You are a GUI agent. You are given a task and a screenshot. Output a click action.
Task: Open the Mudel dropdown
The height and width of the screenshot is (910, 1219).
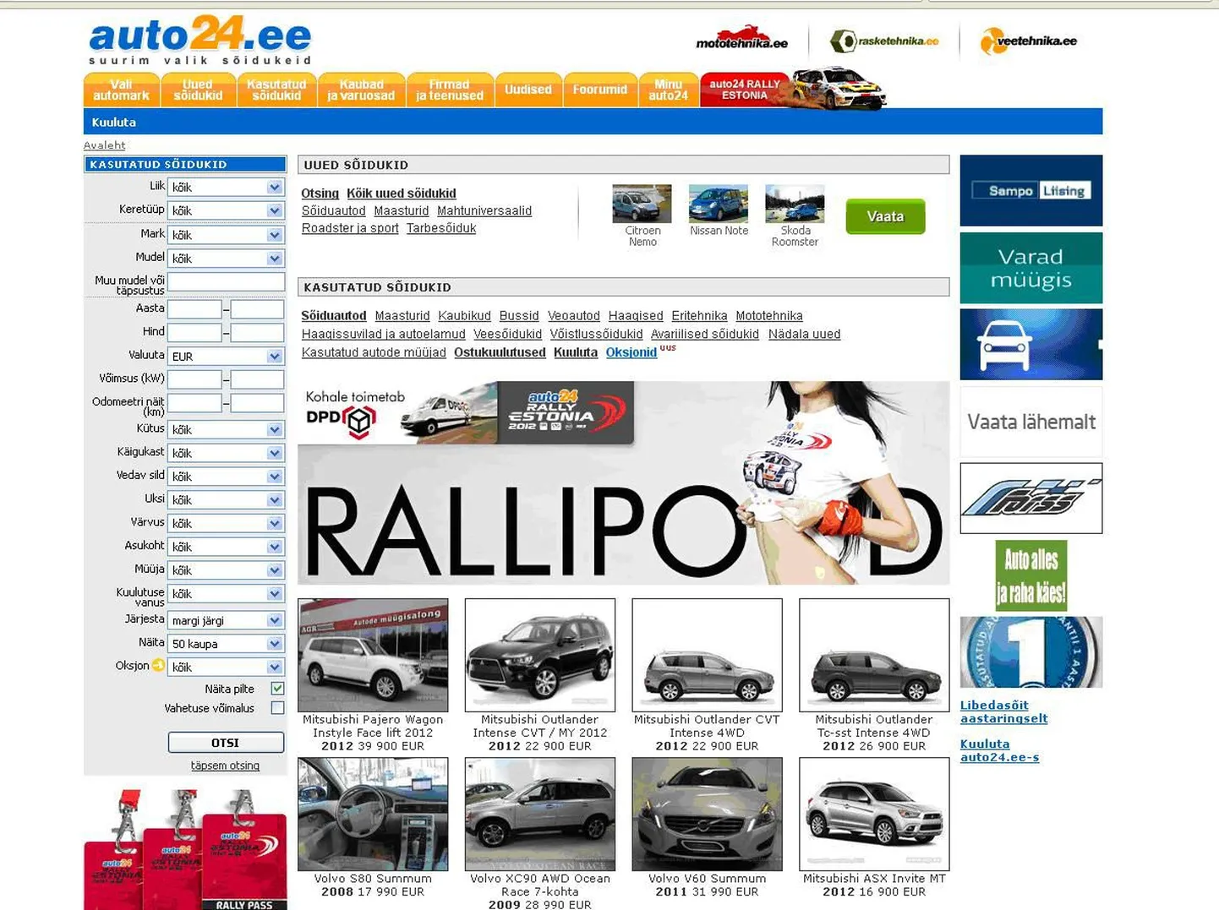tap(226, 259)
